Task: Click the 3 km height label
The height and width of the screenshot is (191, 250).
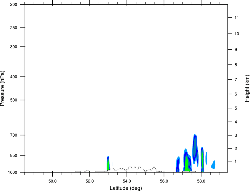Action: pos(236,135)
